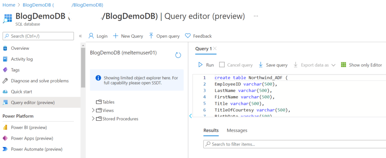Collapse the left sidebar with double chevron
Viewport: 386px width, 158px height.
[80, 36]
